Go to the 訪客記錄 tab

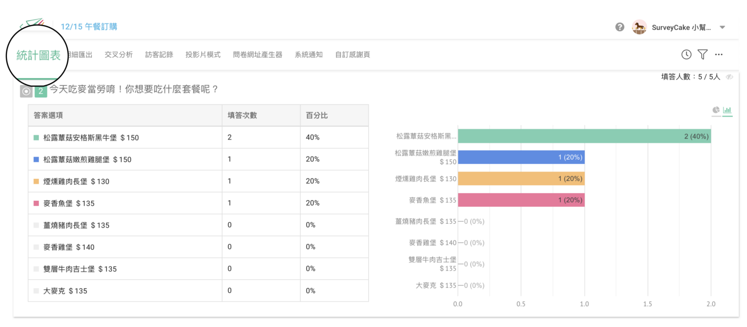(x=159, y=54)
